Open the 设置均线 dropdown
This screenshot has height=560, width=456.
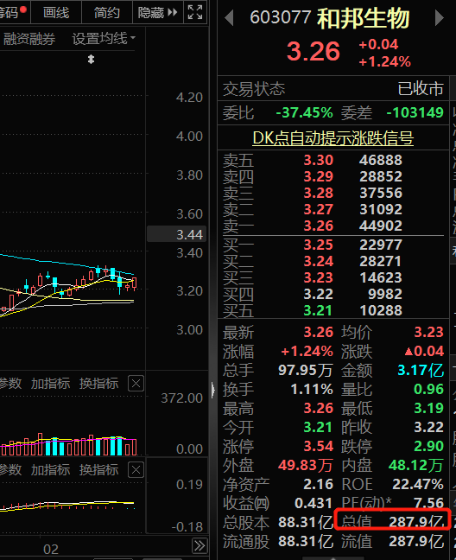(104, 38)
